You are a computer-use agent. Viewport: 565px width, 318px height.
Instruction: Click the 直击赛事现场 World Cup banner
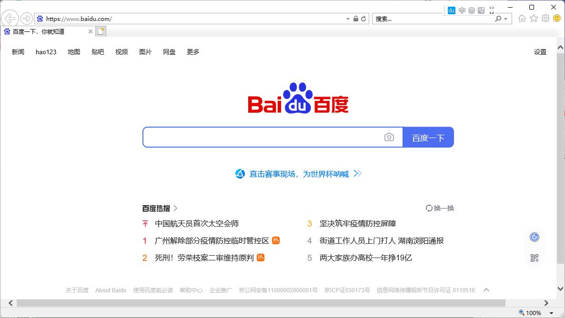click(x=299, y=174)
